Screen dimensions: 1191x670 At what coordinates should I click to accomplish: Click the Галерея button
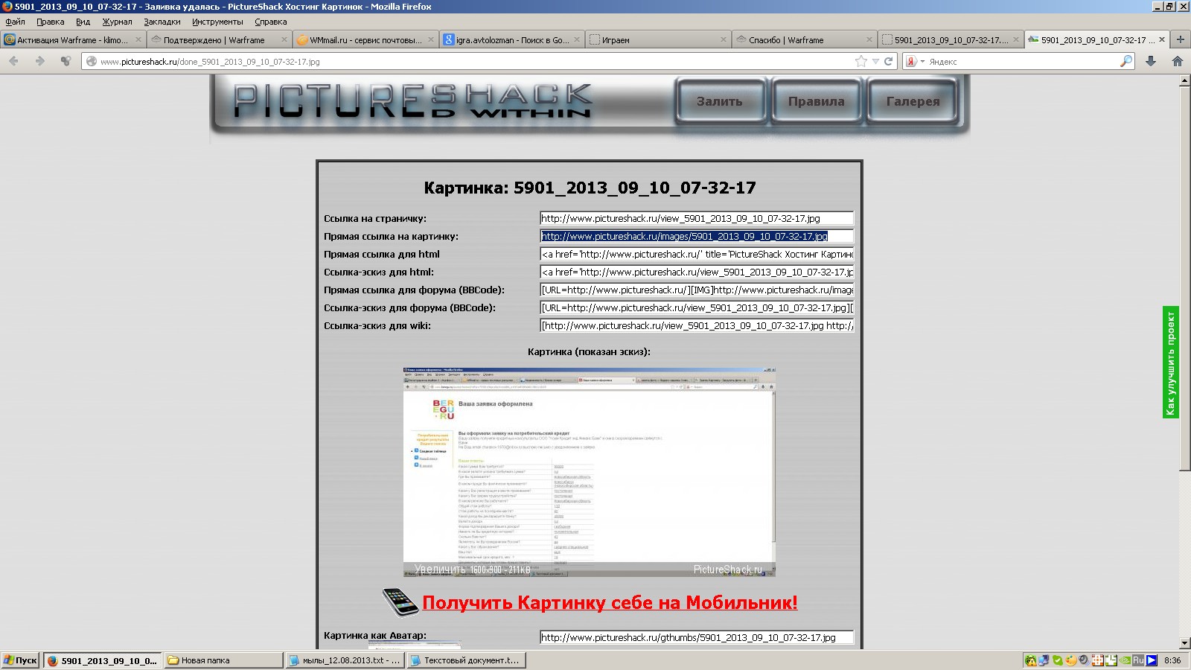[913, 101]
